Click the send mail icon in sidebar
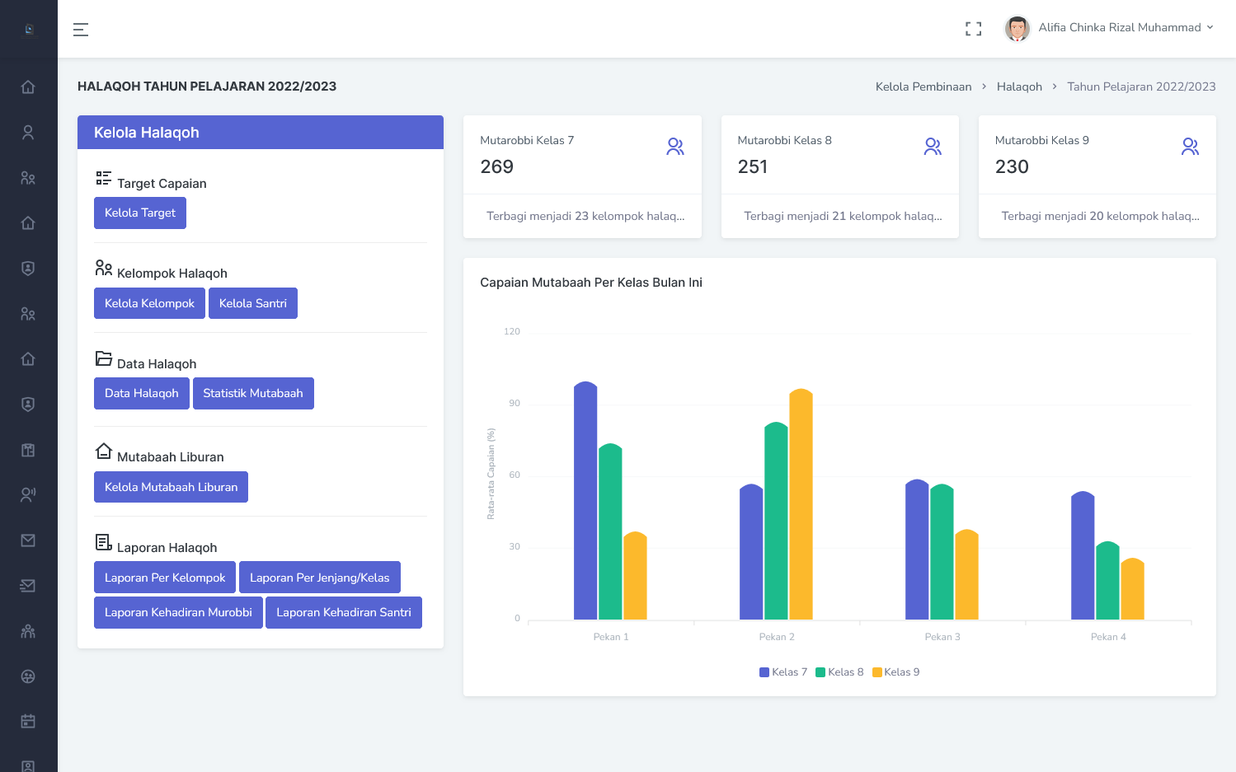The height and width of the screenshot is (772, 1236). point(28,586)
